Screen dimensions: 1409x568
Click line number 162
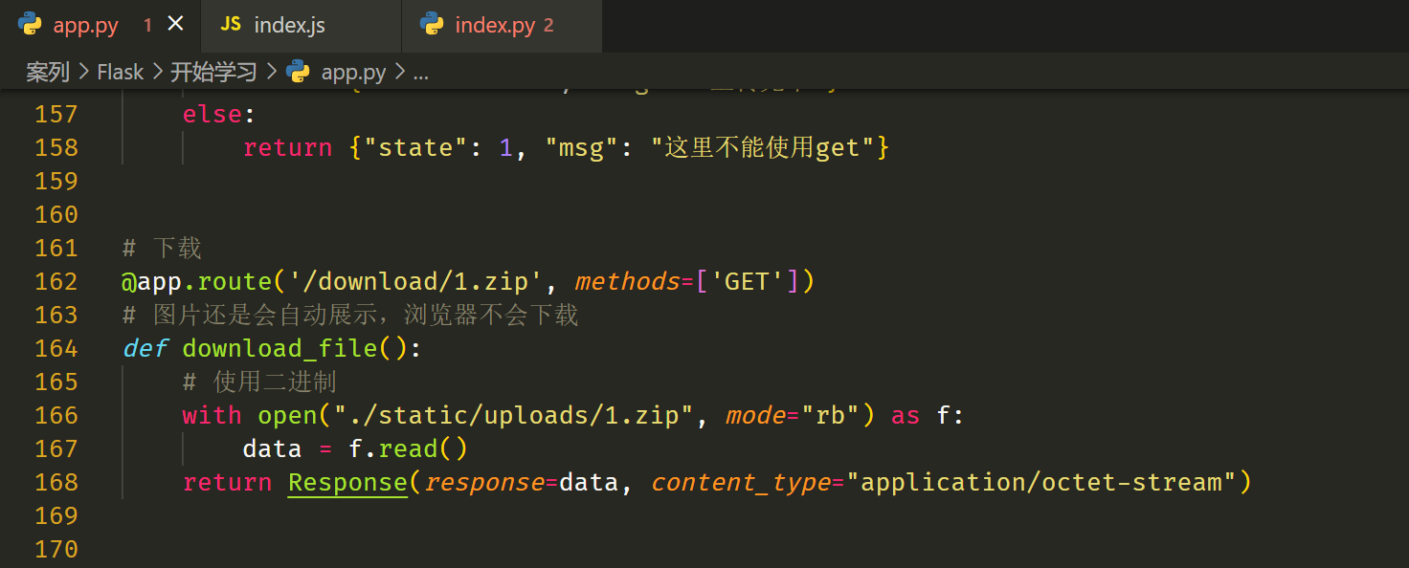[x=56, y=282]
